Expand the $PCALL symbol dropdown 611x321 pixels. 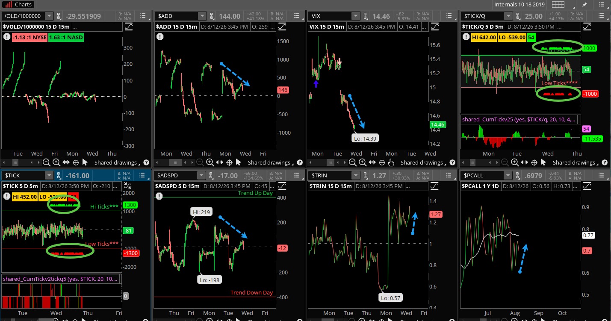pyautogui.click(x=509, y=175)
